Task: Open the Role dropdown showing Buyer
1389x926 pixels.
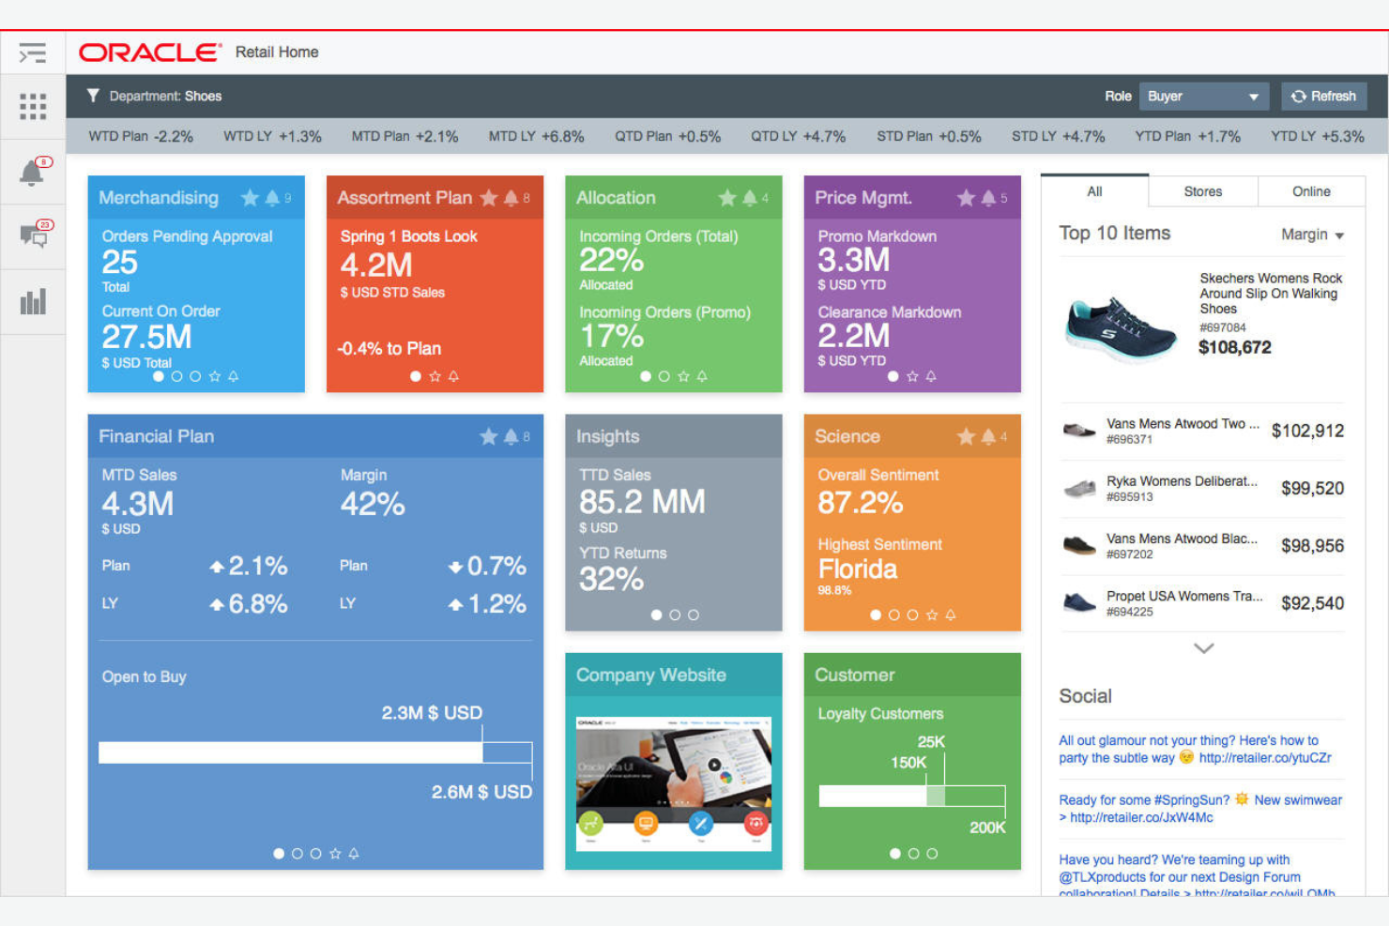Action: point(1204,96)
